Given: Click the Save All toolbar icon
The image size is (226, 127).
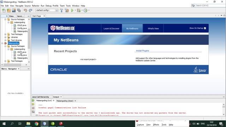Looking at the screenshot, I should (19, 10).
